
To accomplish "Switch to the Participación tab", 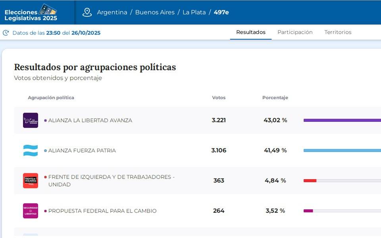I will click(x=295, y=32).
